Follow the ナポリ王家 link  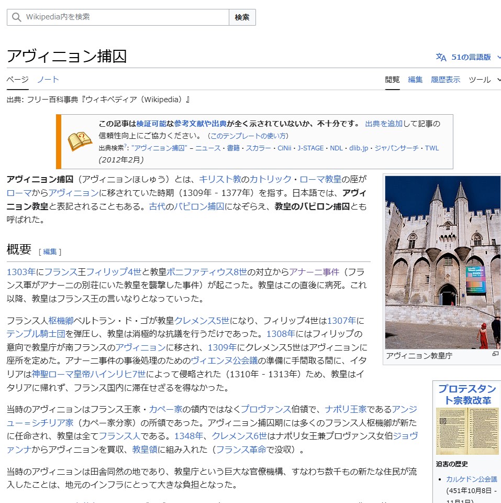click(346, 409)
